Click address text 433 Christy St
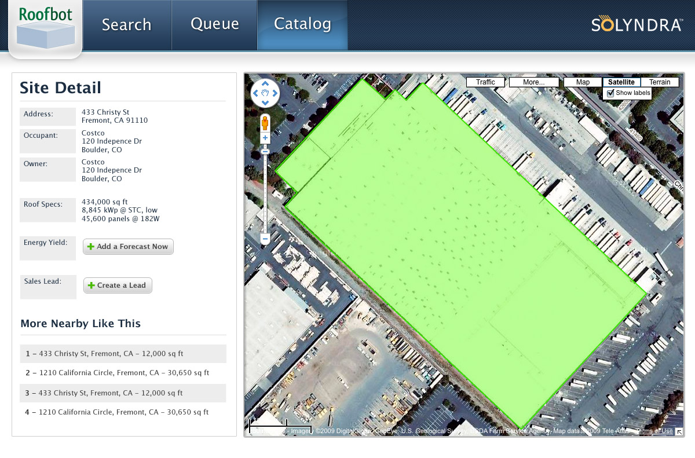The image size is (695, 458). [x=105, y=112]
